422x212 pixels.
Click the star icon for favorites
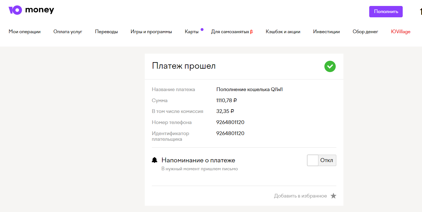point(333,196)
